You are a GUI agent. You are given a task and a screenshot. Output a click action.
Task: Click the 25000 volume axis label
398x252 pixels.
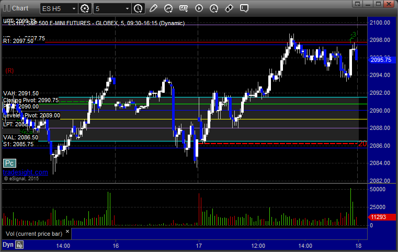point(378,207)
